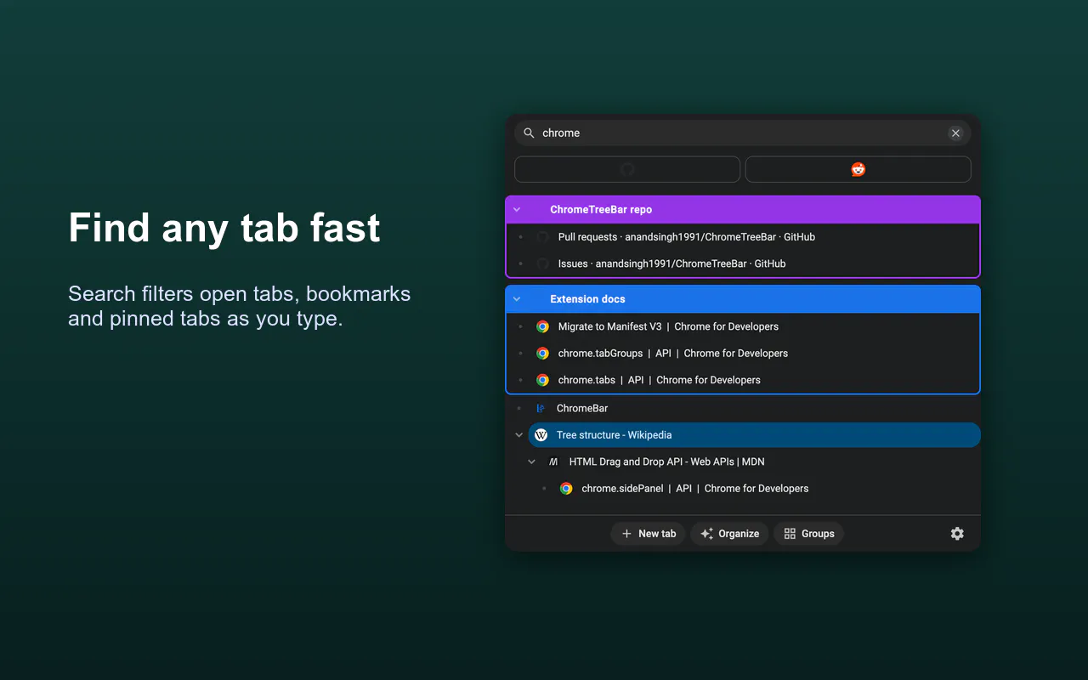Collapse the ChromeTreeBar repo group
Viewport: 1088px width, 680px height.
[517, 210]
